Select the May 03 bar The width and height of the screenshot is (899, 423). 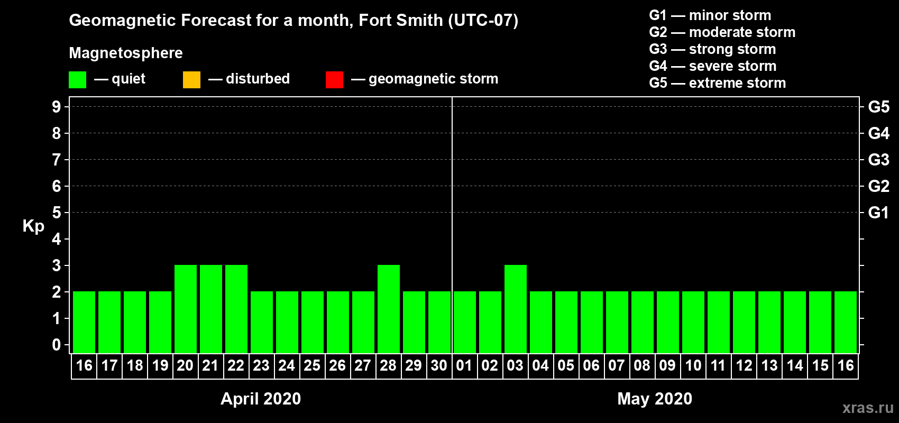(x=516, y=309)
